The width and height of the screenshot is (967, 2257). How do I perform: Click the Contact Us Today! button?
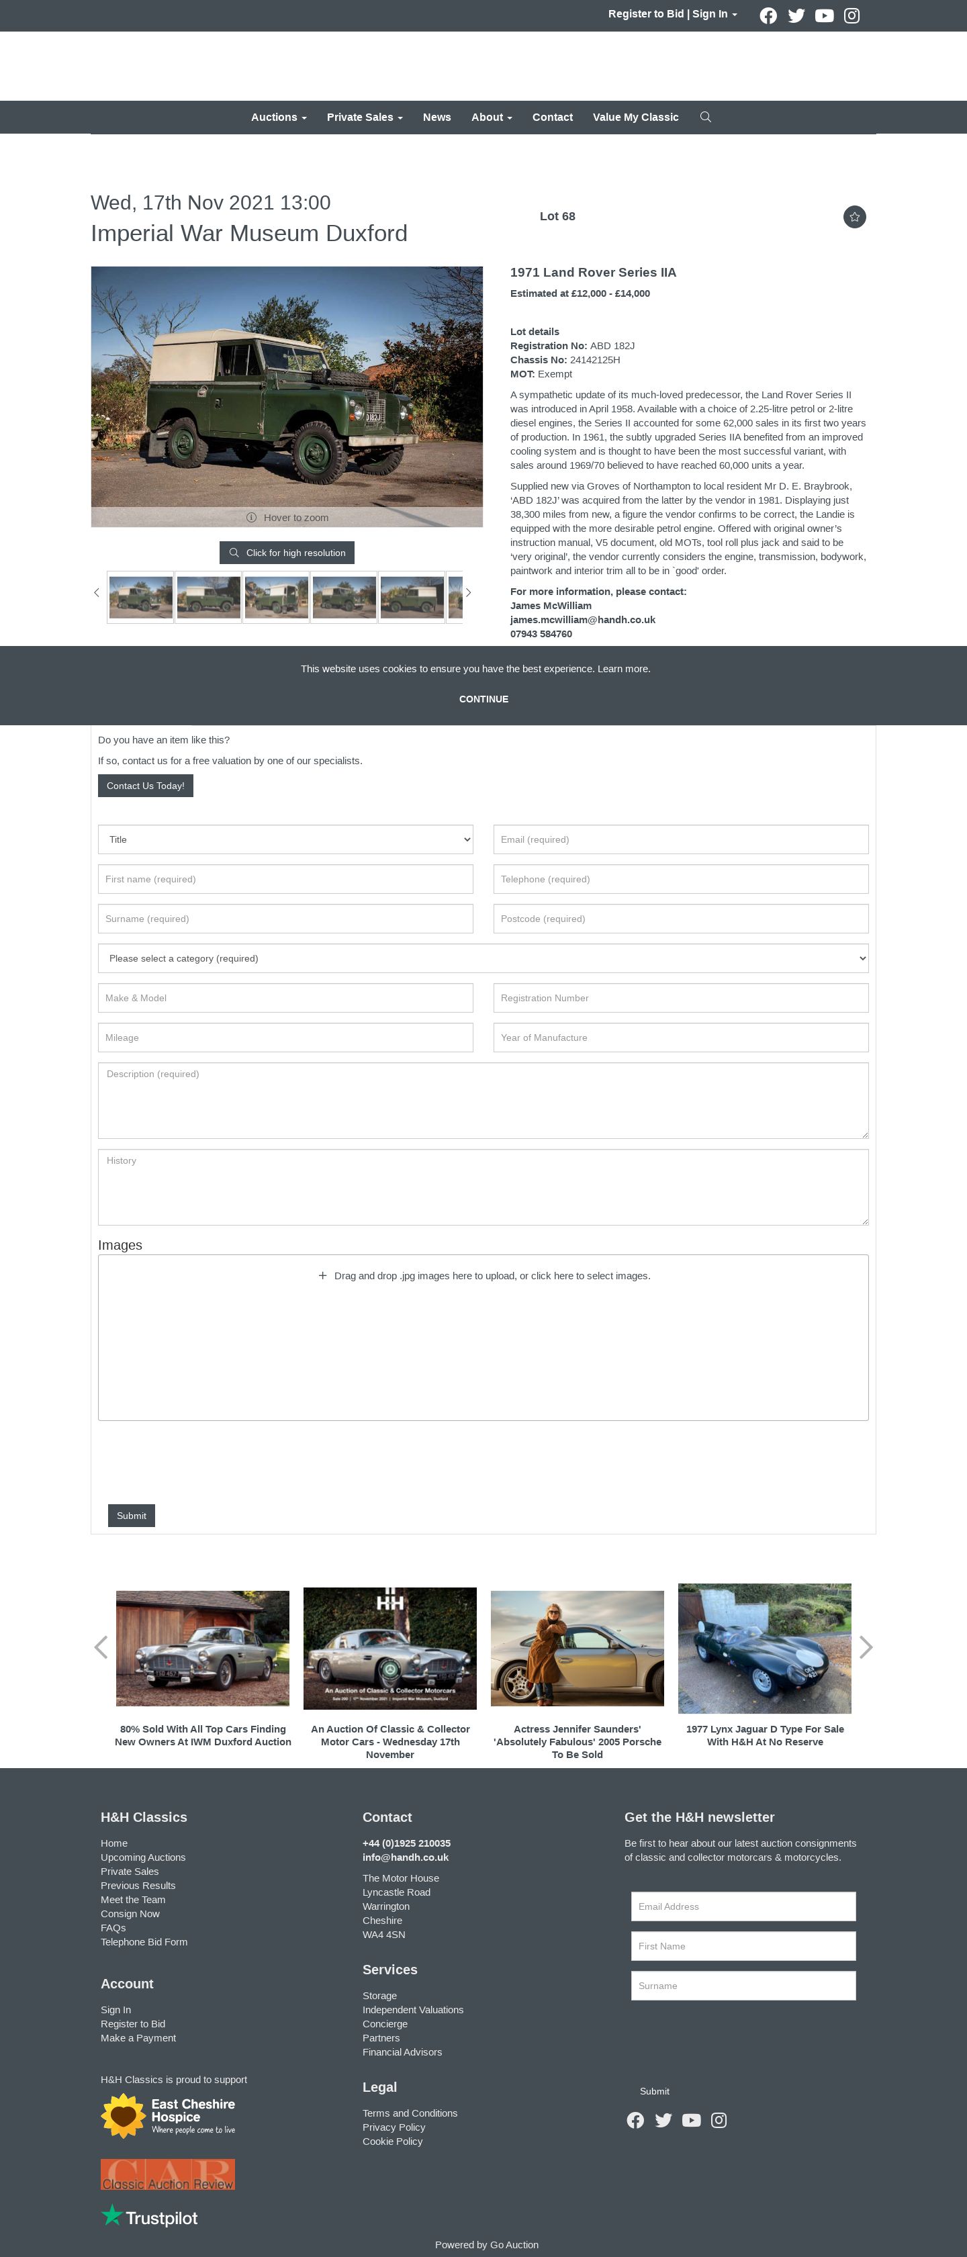(146, 786)
